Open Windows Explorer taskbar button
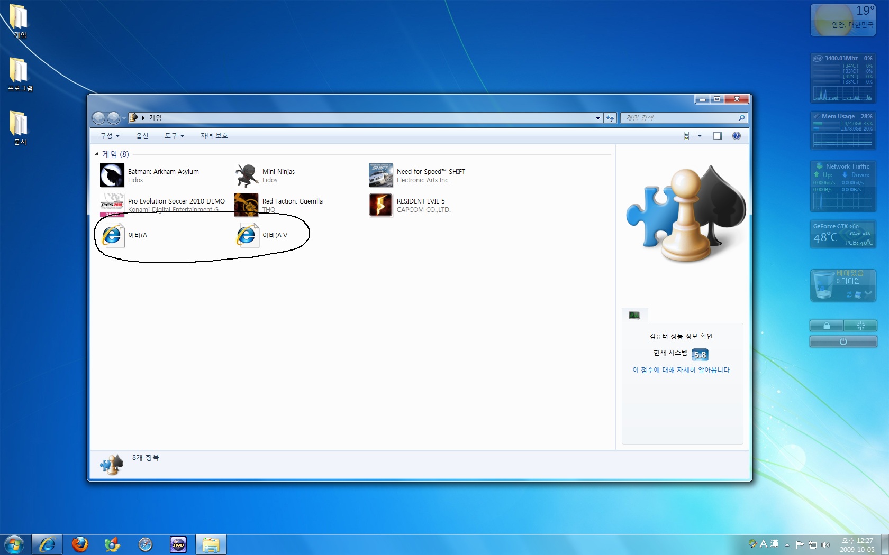 211,544
